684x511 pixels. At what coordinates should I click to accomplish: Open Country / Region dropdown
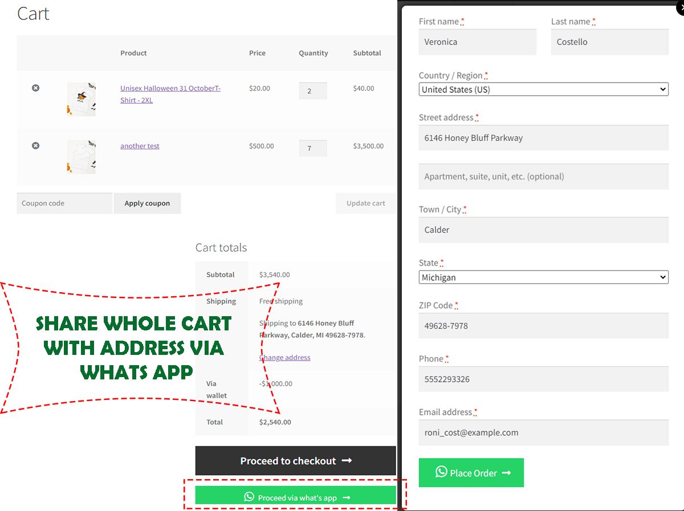pos(544,89)
